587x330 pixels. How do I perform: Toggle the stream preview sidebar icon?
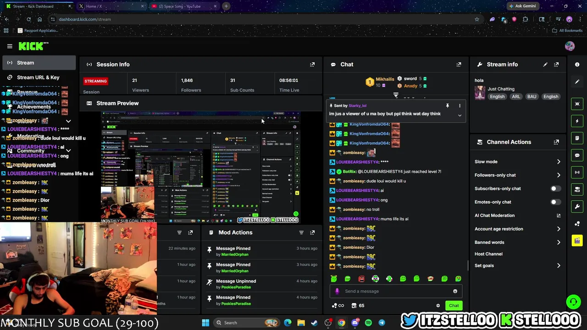[577, 104]
